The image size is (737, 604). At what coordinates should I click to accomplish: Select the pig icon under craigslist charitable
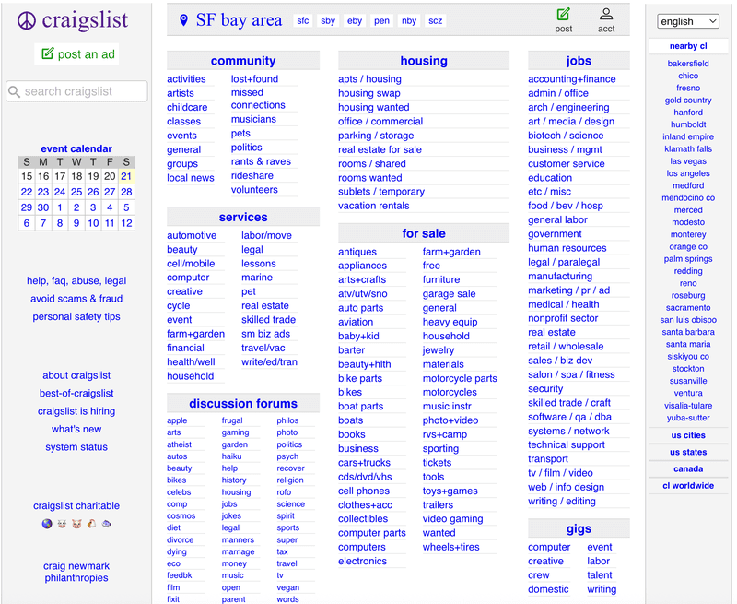click(x=76, y=524)
